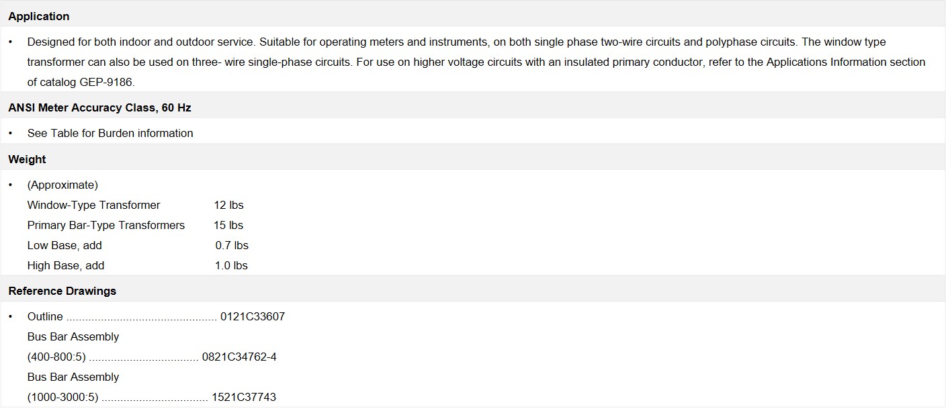Click the Outline reference drawing label
The width and height of the screenshot is (946, 411).
tap(45, 316)
